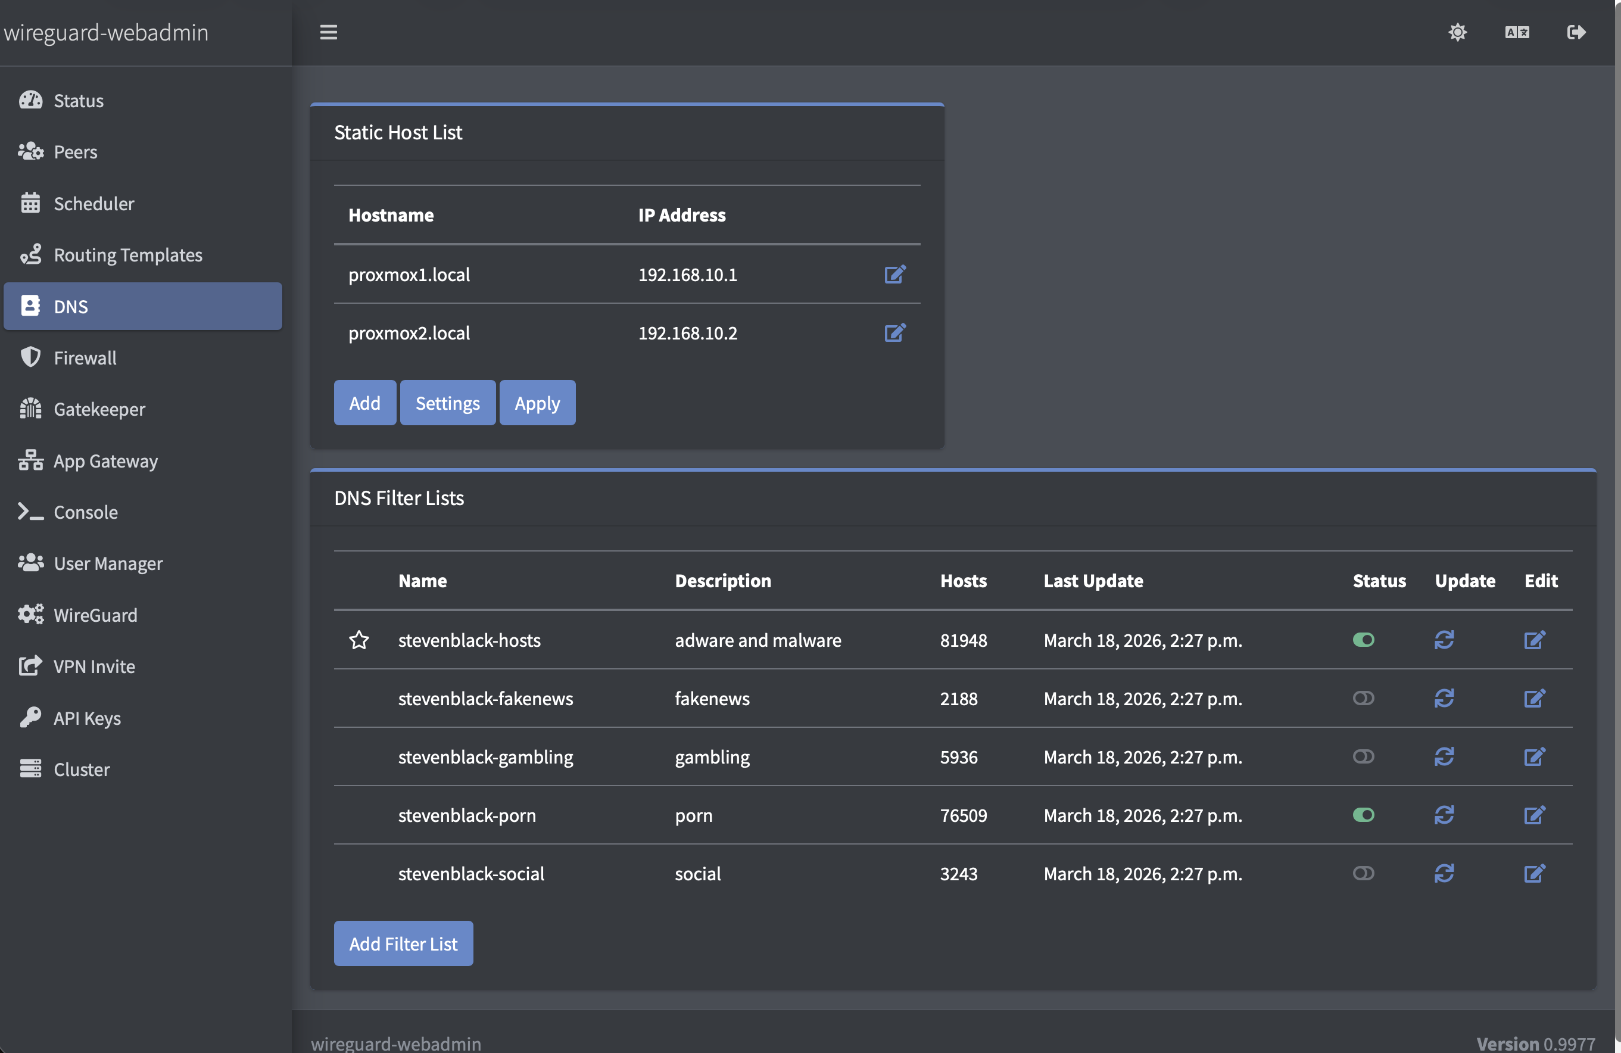Screen dimensions: 1621x1053
Task: Click the Add Filter List button
Action: point(403,943)
